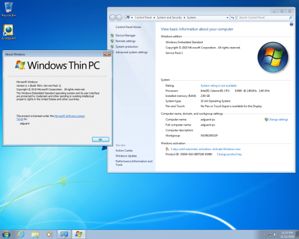
Task: Click the shield icon beside Remote settings
Action: point(112,41)
